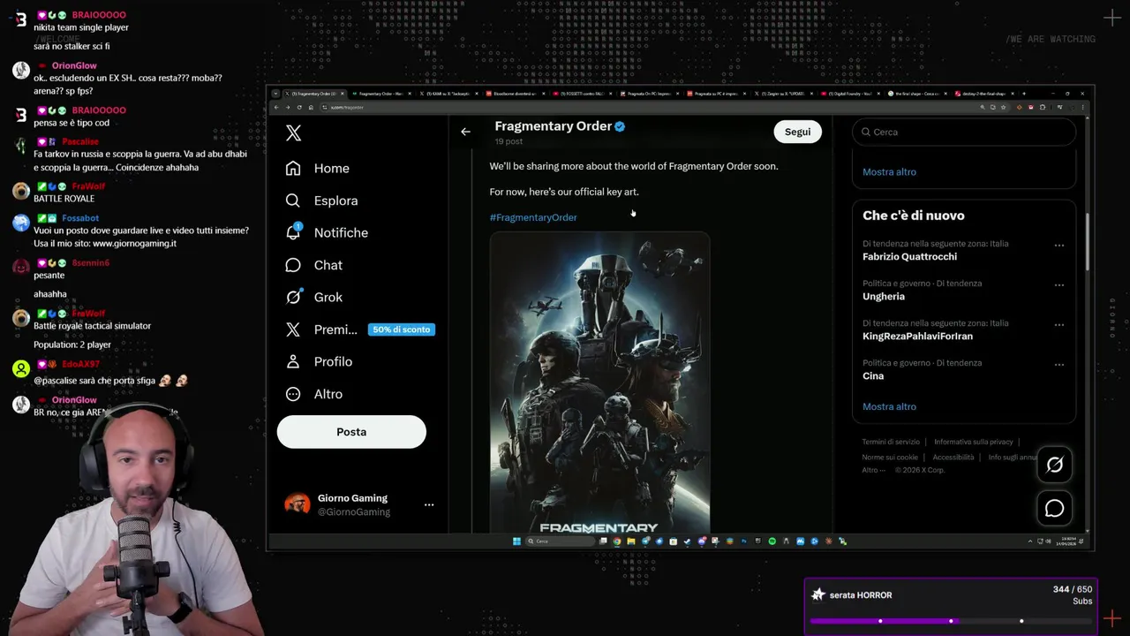
Task: Open a new browser tab with plus
Action: pyautogui.click(x=1024, y=94)
